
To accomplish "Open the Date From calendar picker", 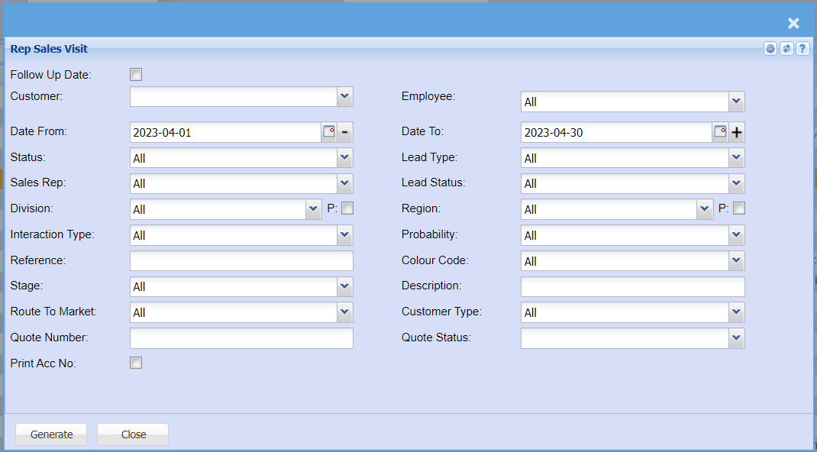I will [x=329, y=132].
